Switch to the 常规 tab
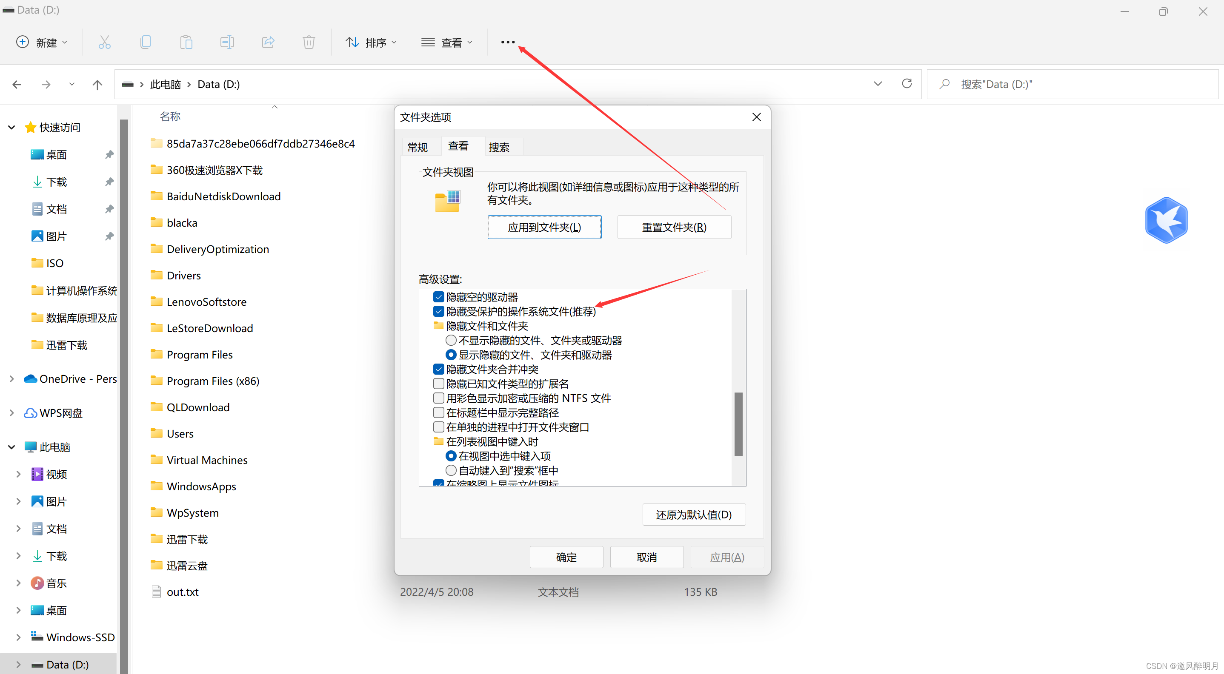Screen dimensions: 1224x674 point(418,147)
